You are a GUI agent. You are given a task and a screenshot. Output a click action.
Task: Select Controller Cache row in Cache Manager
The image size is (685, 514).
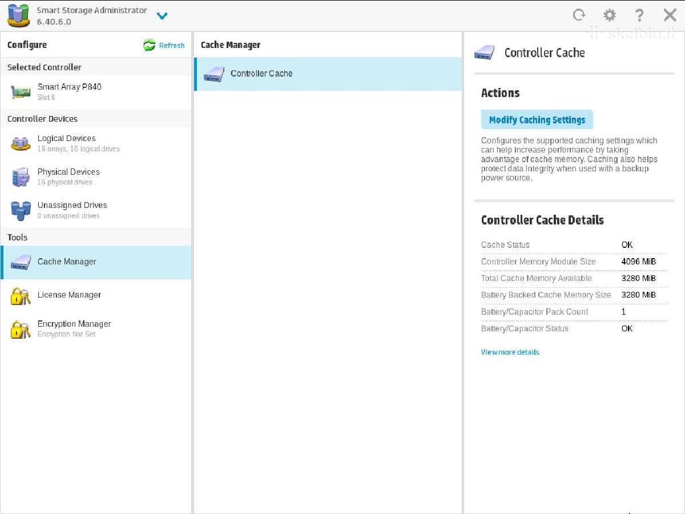tap(328, 74)
